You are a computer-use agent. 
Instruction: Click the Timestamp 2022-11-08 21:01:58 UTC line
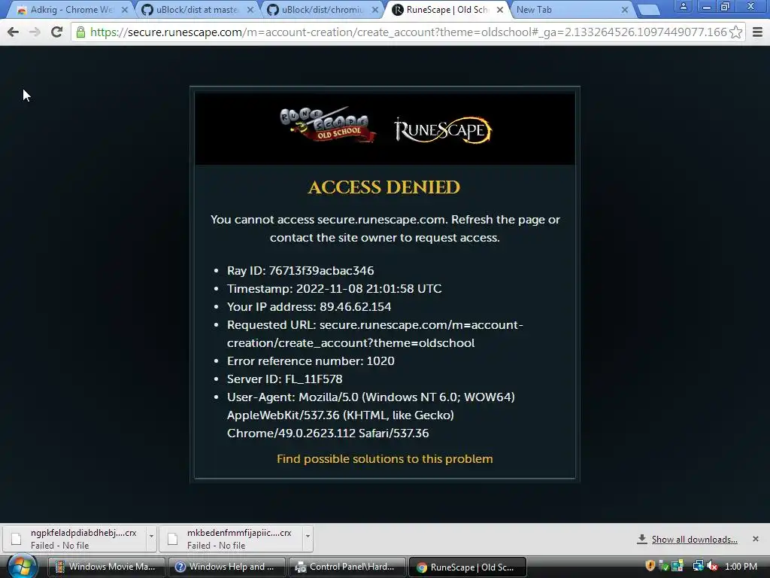(334, 288)
